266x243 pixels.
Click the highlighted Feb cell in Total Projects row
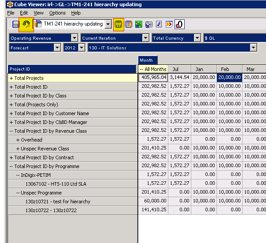[229, 77]
